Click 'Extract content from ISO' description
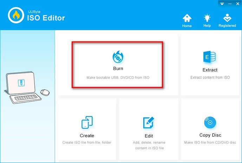The height and width of the screenshot is (163, 242). pyautogui.click(x=210, y=77)
